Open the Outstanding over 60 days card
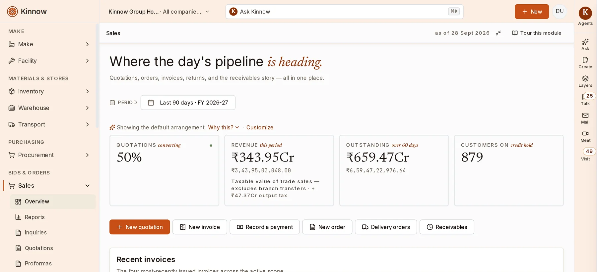Screen dimensions: 597x272 394,170
